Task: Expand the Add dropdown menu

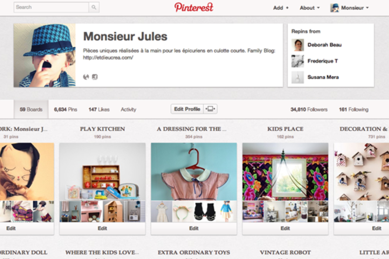Action: [x=281, y=8]
